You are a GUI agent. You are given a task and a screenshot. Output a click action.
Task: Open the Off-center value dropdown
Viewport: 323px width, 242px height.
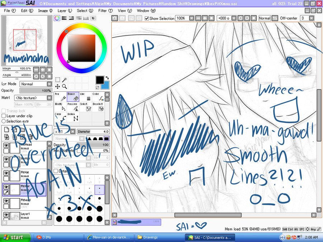point(312,18)
